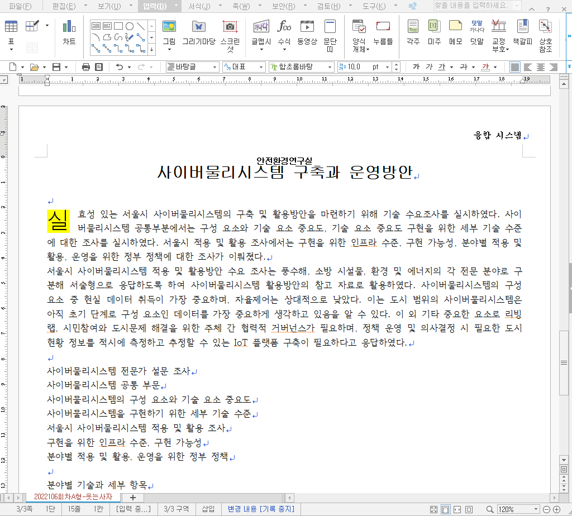Select the arc shape tool
The image size is (572, 516).
click(x=96, y=37)
